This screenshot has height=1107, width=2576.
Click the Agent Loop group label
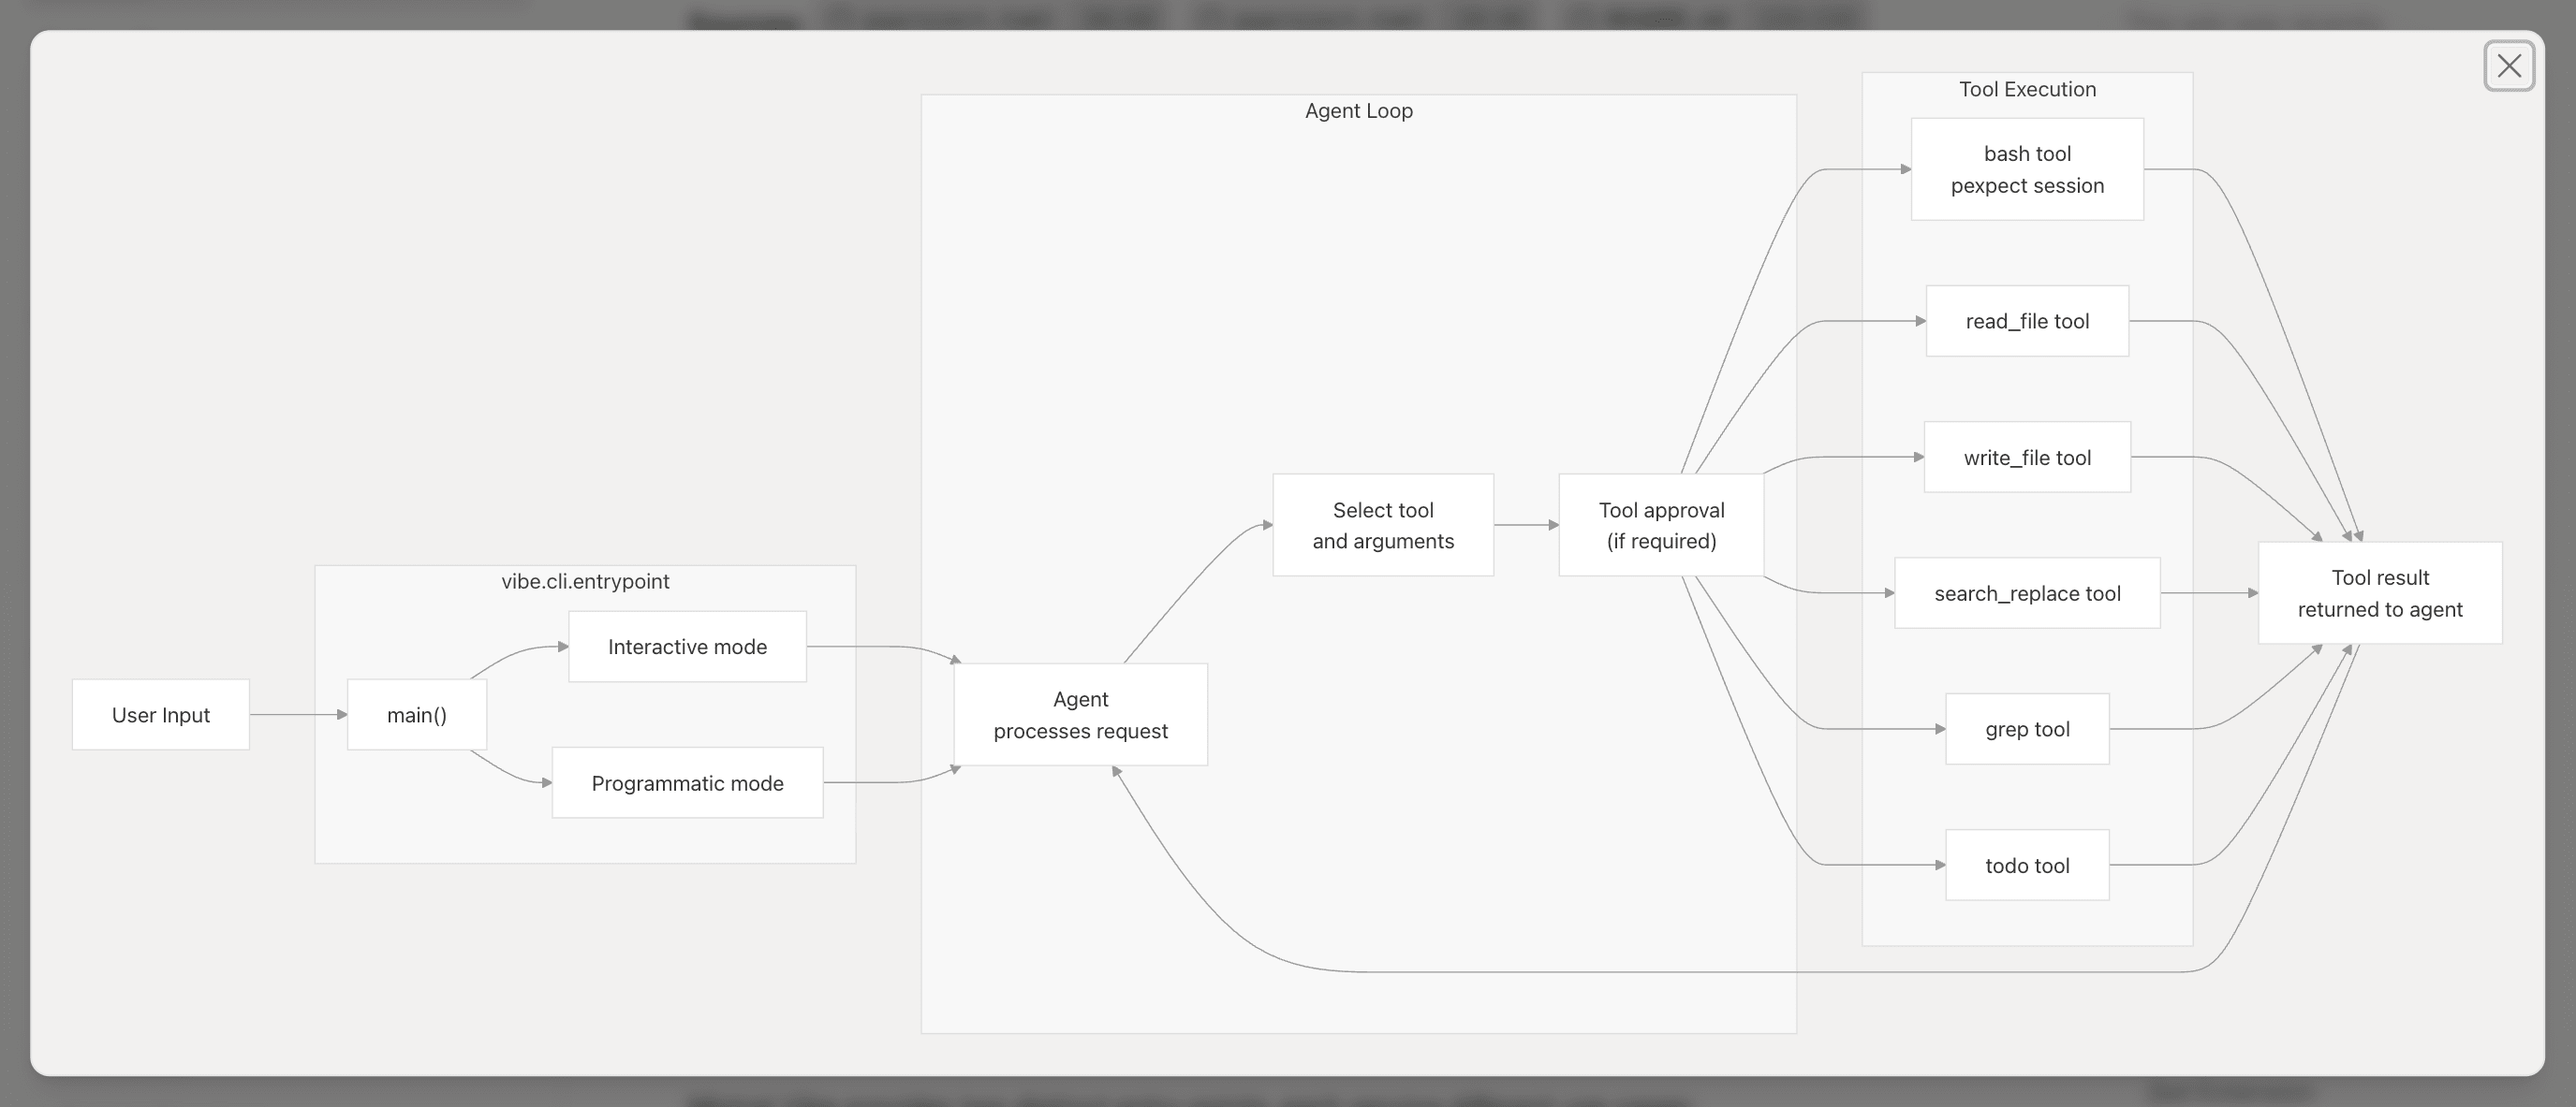1358,111
